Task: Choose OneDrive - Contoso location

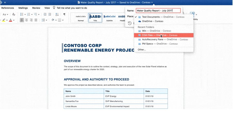Action: point(164,21)
